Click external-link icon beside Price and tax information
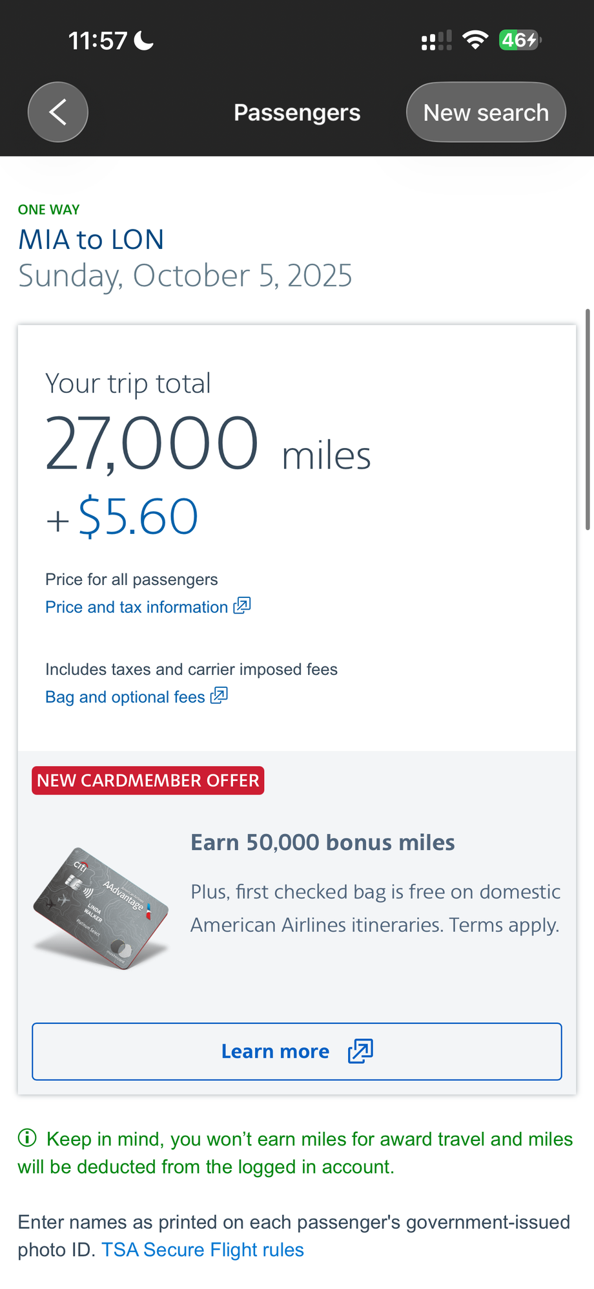 tap(242, 606)
